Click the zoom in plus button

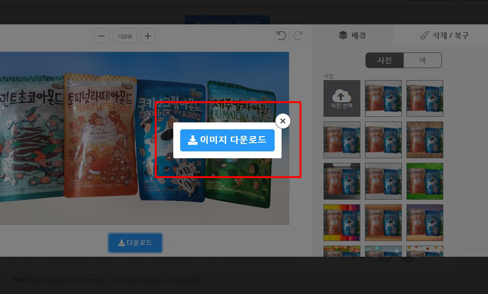pos(148,36)
